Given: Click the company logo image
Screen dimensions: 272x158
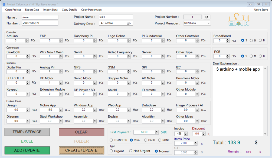Looking at the screenshot, I should 239,19.
